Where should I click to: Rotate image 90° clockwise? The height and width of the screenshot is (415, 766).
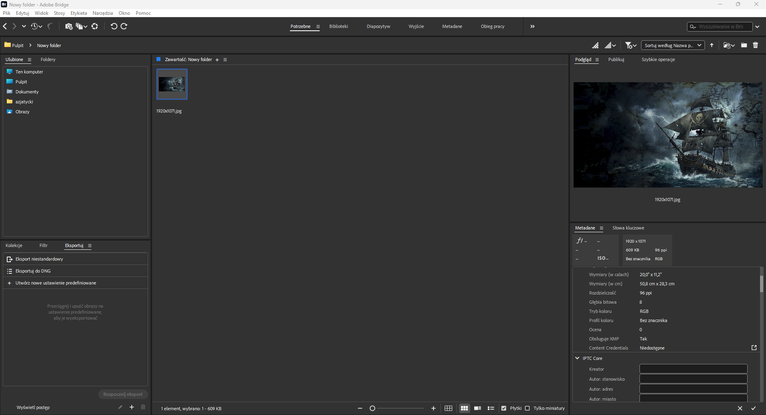124,26
